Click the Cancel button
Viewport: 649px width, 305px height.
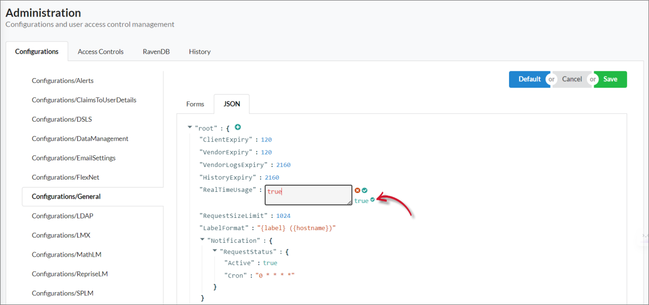point(572,79)
